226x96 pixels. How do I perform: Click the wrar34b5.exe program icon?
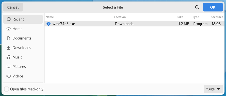point(49,24)
